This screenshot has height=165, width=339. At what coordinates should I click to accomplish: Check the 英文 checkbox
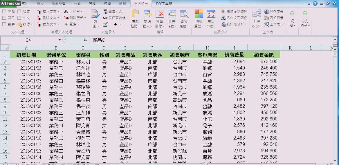(x=19, y=11)
